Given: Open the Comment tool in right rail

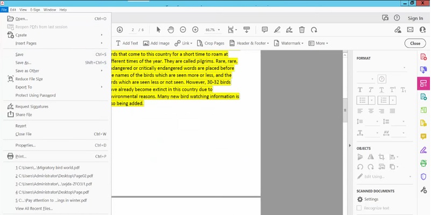Looking at the screenshot, I should tap(423, 137).
